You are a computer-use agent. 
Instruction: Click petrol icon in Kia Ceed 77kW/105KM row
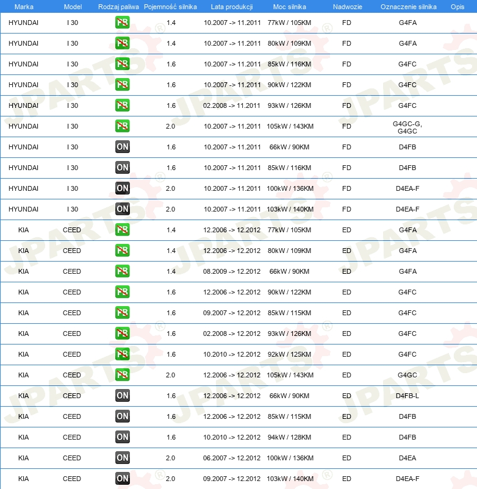(122, 229)
